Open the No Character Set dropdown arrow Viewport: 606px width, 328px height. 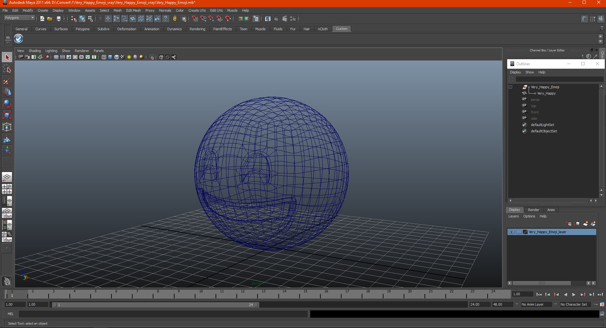point(556,304)
